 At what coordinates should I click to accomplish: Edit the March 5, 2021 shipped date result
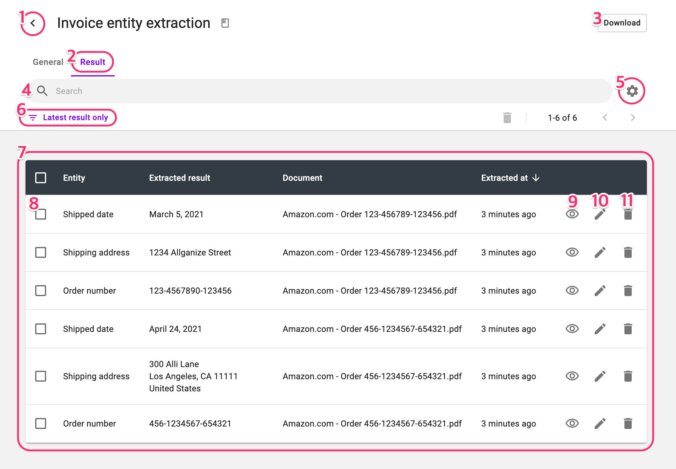click(x=600, y=214)
